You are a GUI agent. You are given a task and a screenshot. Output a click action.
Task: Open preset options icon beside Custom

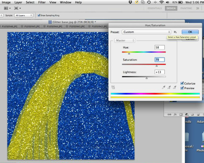tap(175, 32)
